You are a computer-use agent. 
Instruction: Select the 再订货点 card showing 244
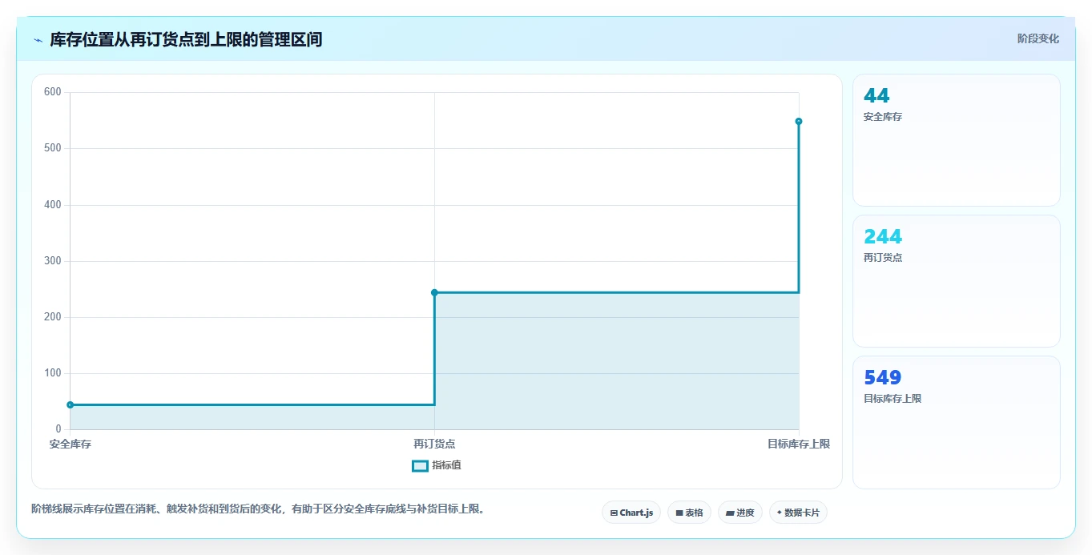tap(957, 281)
